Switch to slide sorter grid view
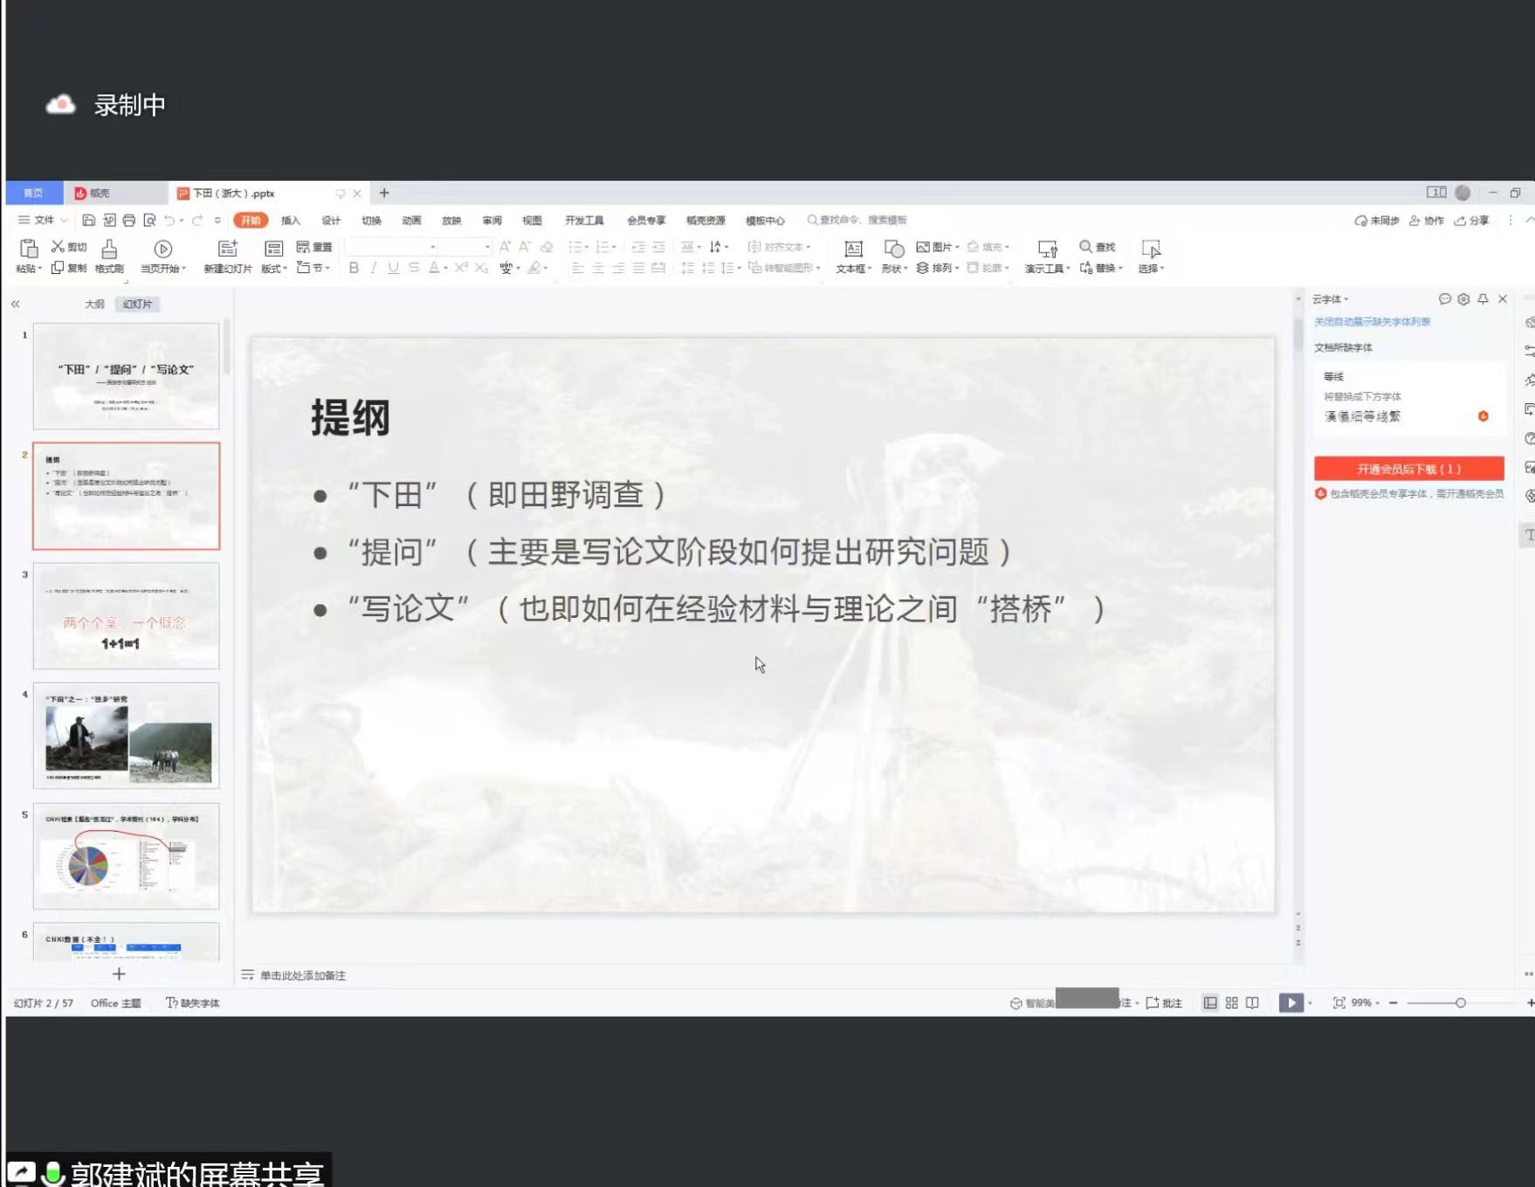The height and width of the screenshot is (1187, 1535). 1231,1003
